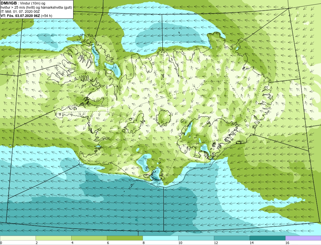321x245 pixels.
Task: Click the '(+54 h)' forecast offset text
Action: [x=47, y=16]
